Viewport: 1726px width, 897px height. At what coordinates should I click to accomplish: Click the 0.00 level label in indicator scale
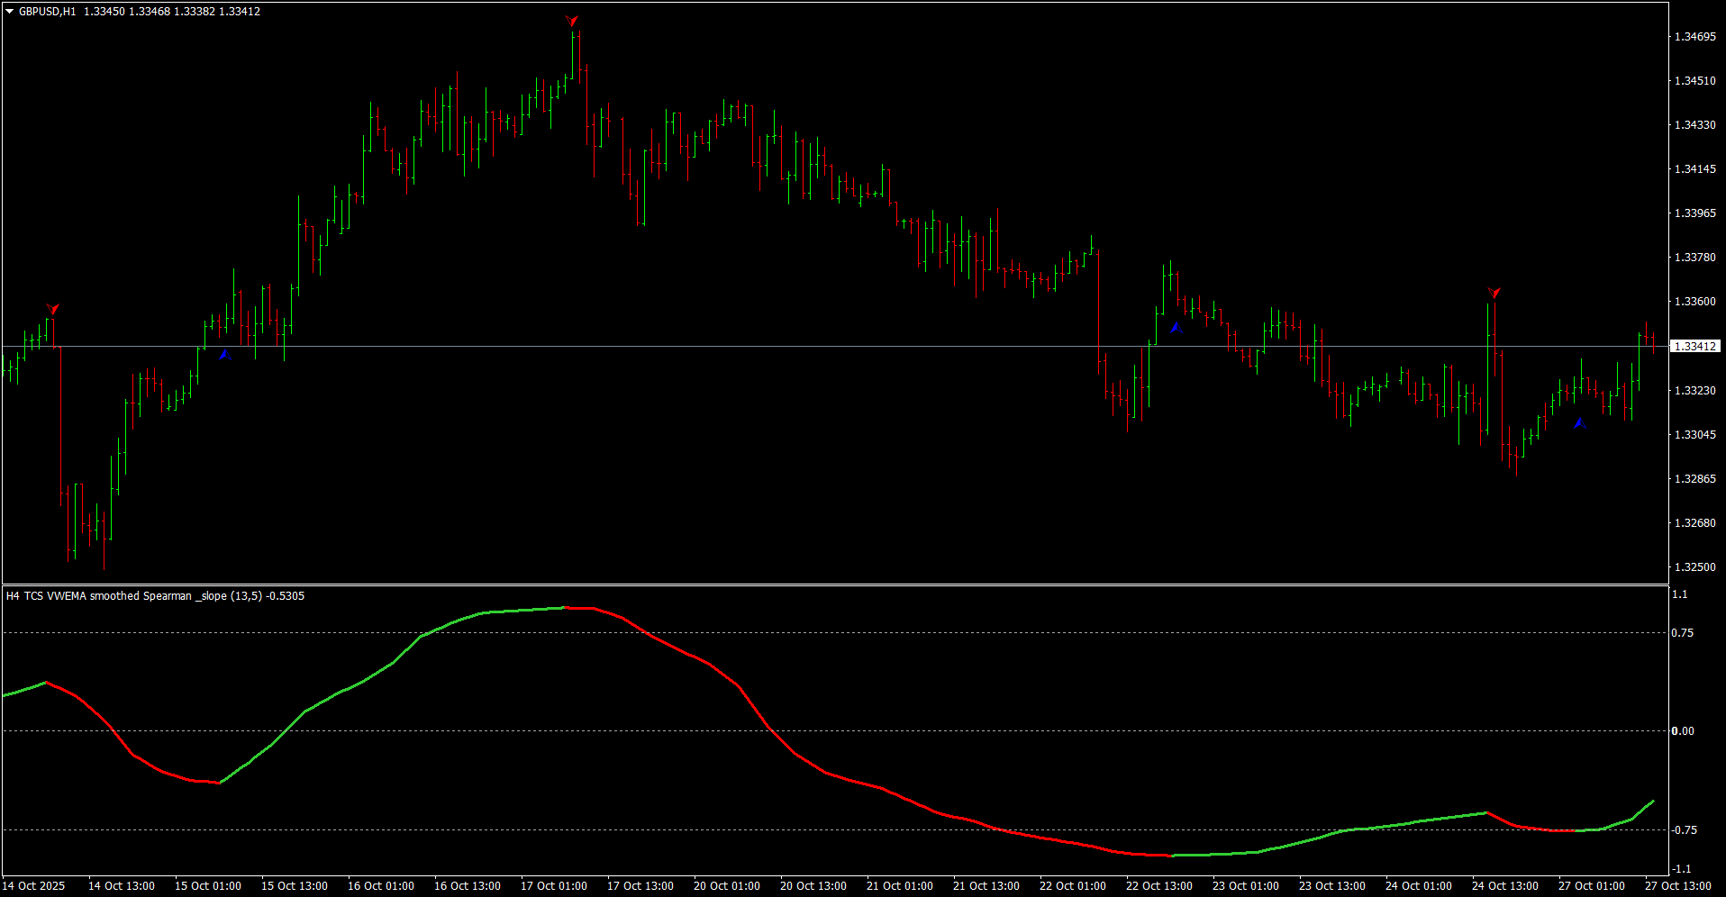click(x=1682, y=731)
